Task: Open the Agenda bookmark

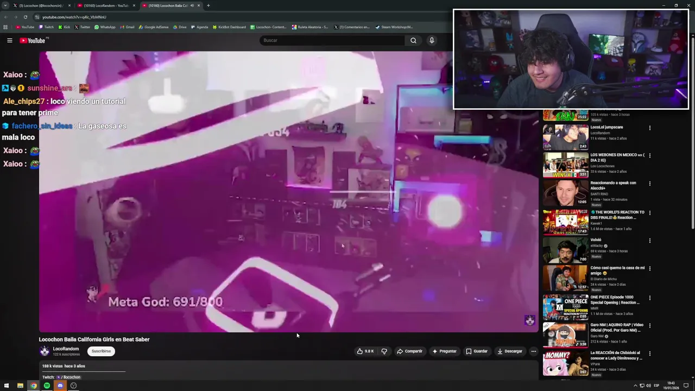Action: coord(199,27)
